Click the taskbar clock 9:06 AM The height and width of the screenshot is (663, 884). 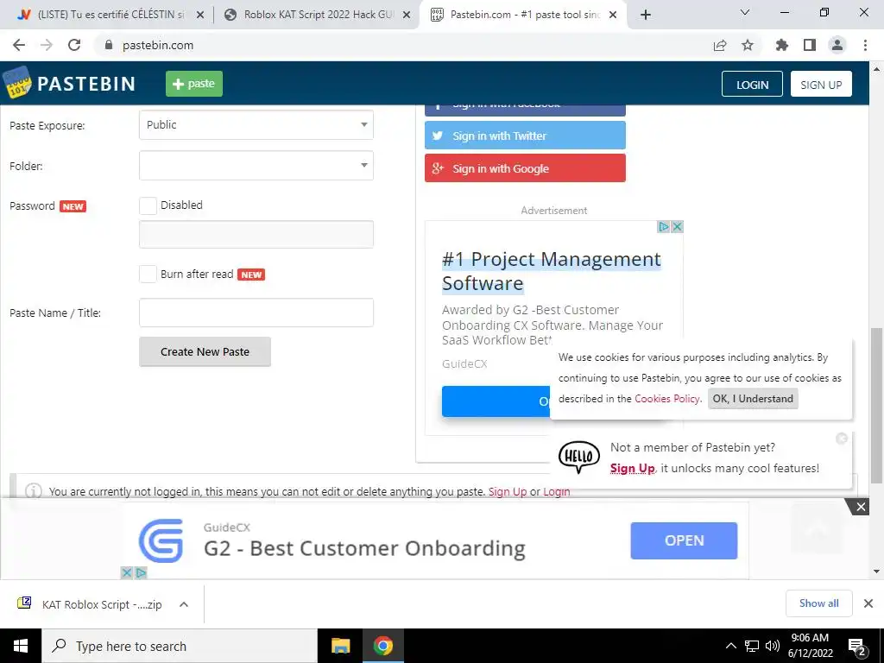coord(810,646)
